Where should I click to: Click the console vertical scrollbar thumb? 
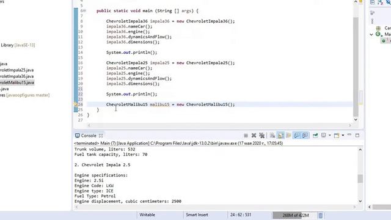coord(360,179)
